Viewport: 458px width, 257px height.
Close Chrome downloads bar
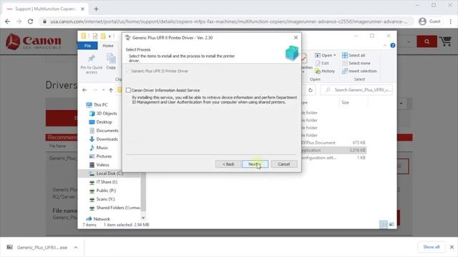coord(452,247)
